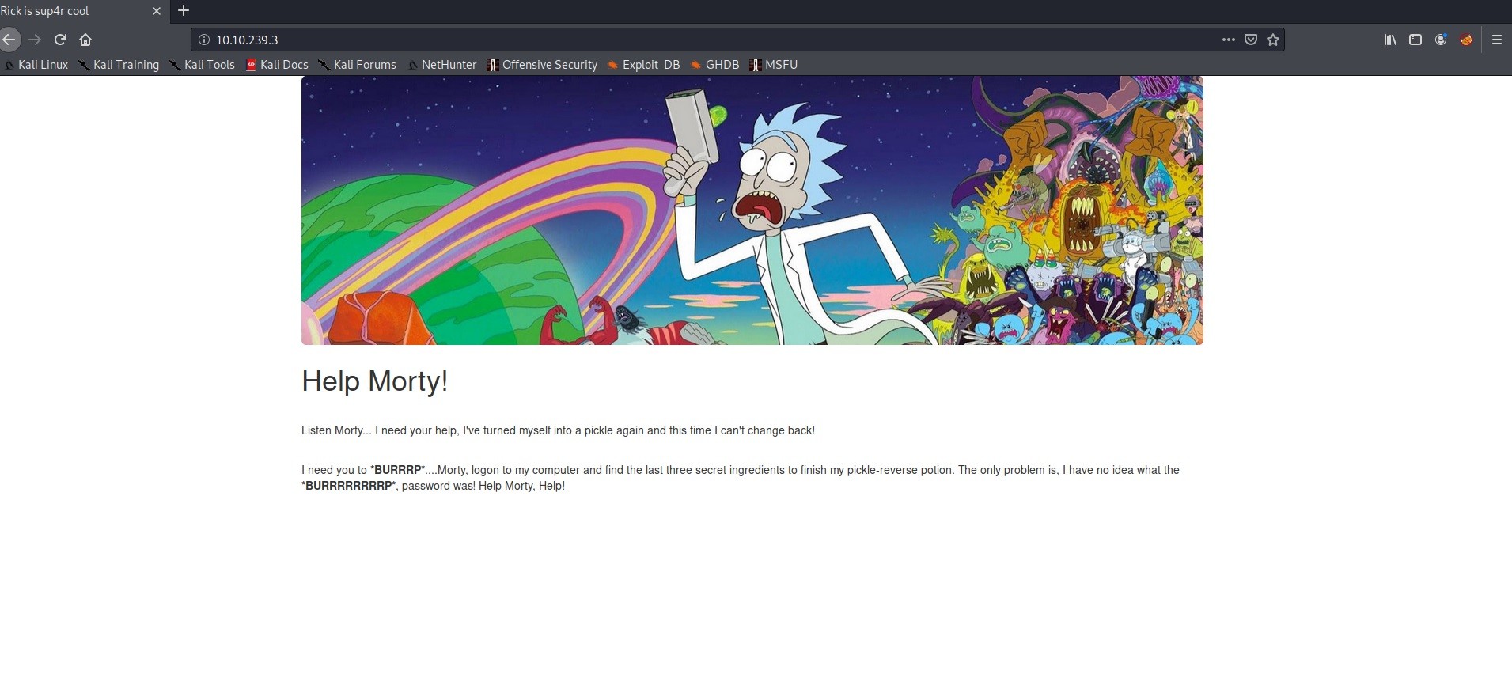Reload the current page
Image resolution: width=1512 pixels, height=678 pixels.
pyautogui.click(x=60, y=40)
